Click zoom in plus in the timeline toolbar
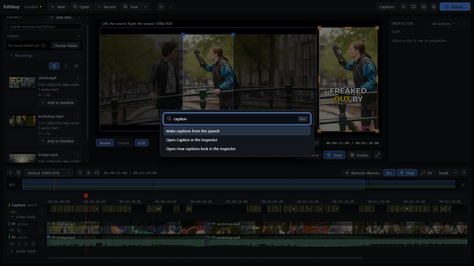 point(464,173)
